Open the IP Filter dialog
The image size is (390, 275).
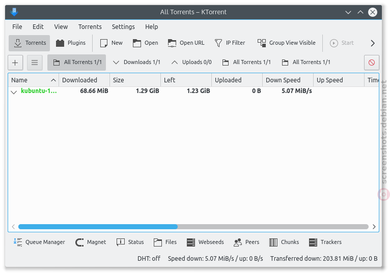tap(230, 43)
